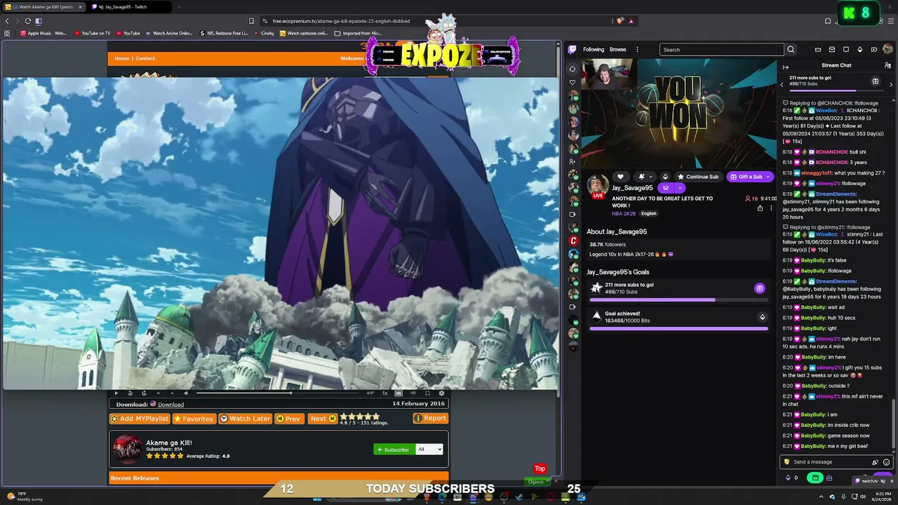Open the Twitch inbox notifications icon
Screen dimensions: 898x505
[832, 49]
